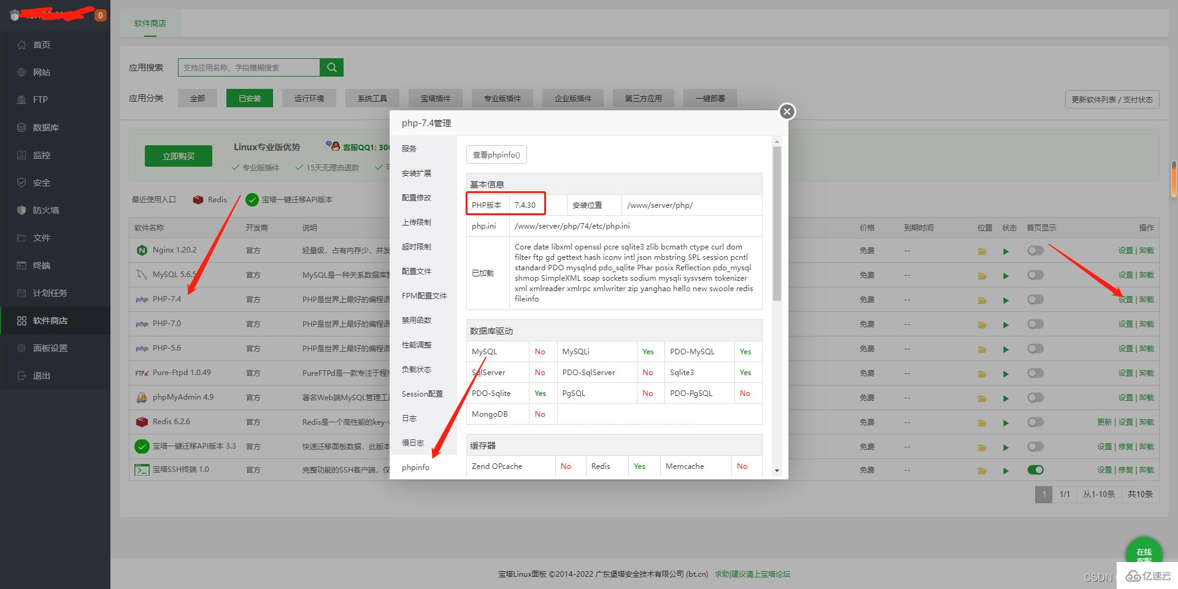The image size is (1178, 589).
Task: Click status play icon for 宝塔SSH终端 row
Action: tap(1006, 471)
